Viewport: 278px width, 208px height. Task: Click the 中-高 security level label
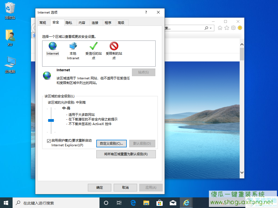(66, 108)
